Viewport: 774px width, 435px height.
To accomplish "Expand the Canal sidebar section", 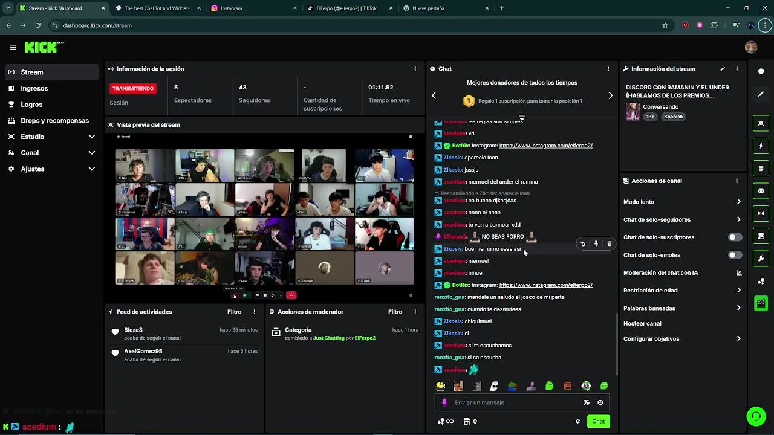I will [x=51, y=153].
